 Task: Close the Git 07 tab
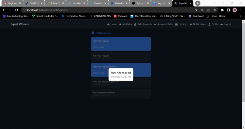coord(41,3)
